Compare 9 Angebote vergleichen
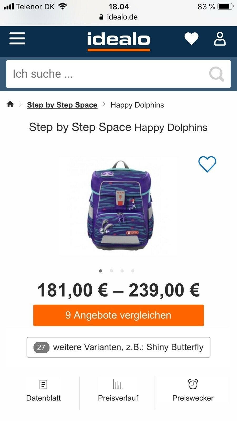This screenshot has width=237, height=421. (118, 315)
